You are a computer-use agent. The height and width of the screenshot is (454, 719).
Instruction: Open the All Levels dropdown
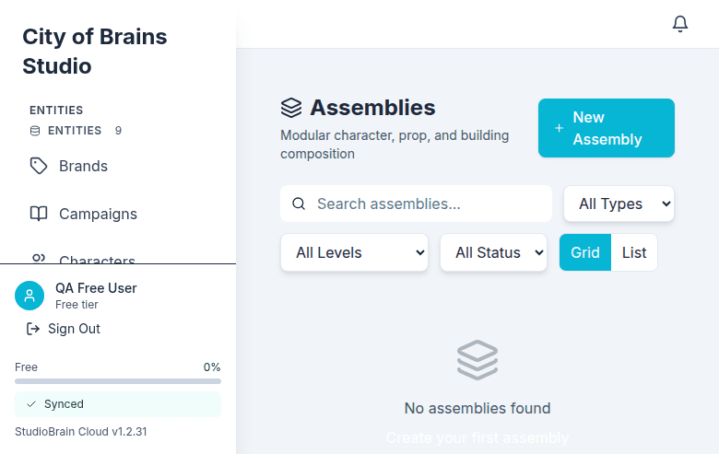354,252
